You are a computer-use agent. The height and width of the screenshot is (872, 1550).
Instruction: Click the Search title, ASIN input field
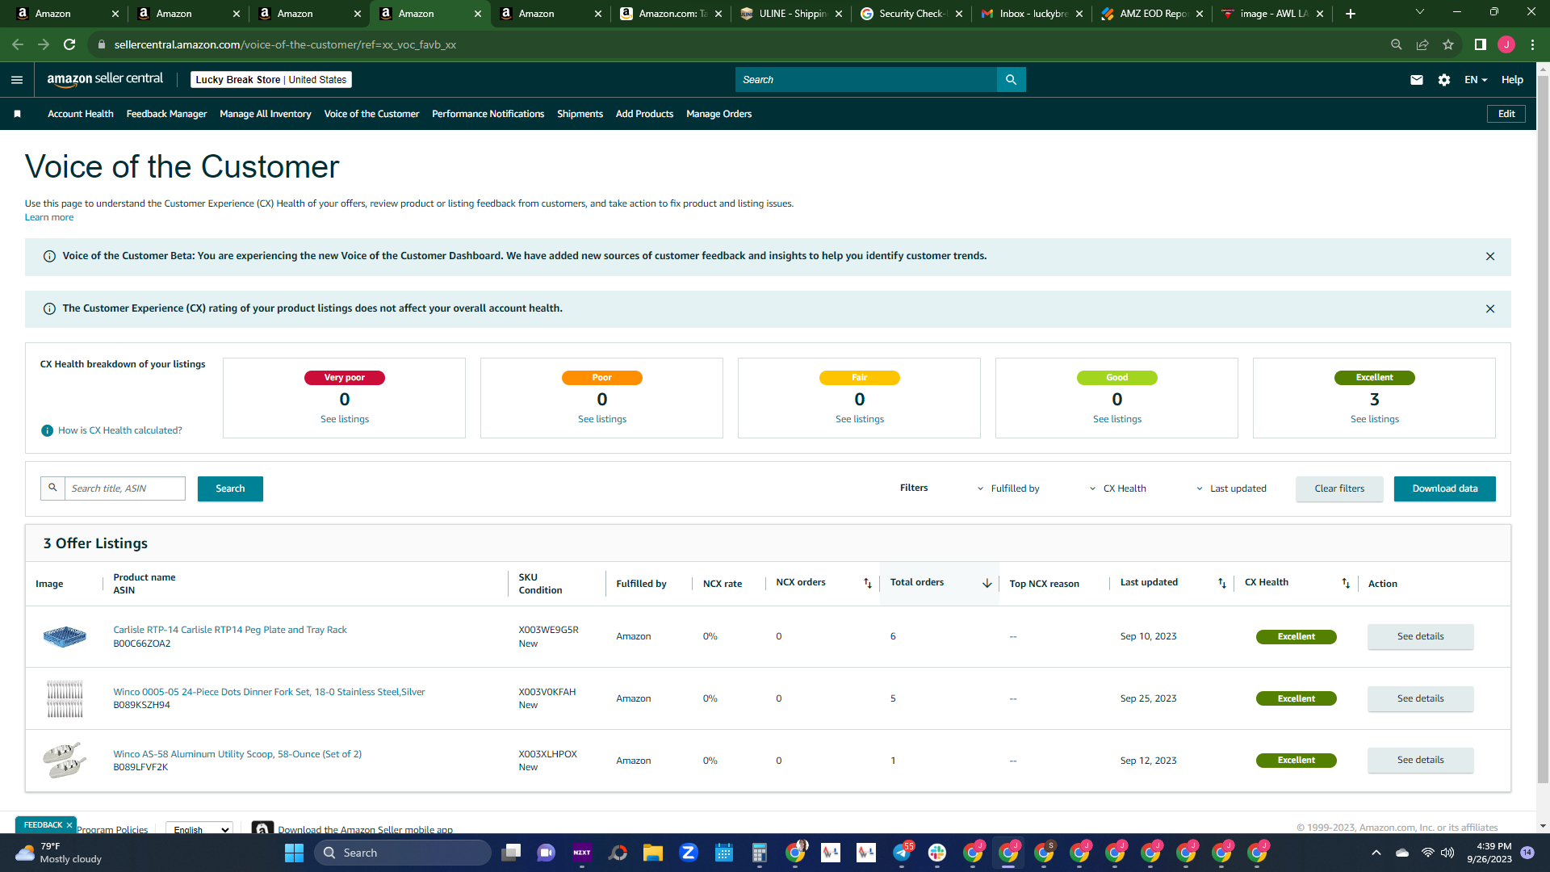click(125, 488)
